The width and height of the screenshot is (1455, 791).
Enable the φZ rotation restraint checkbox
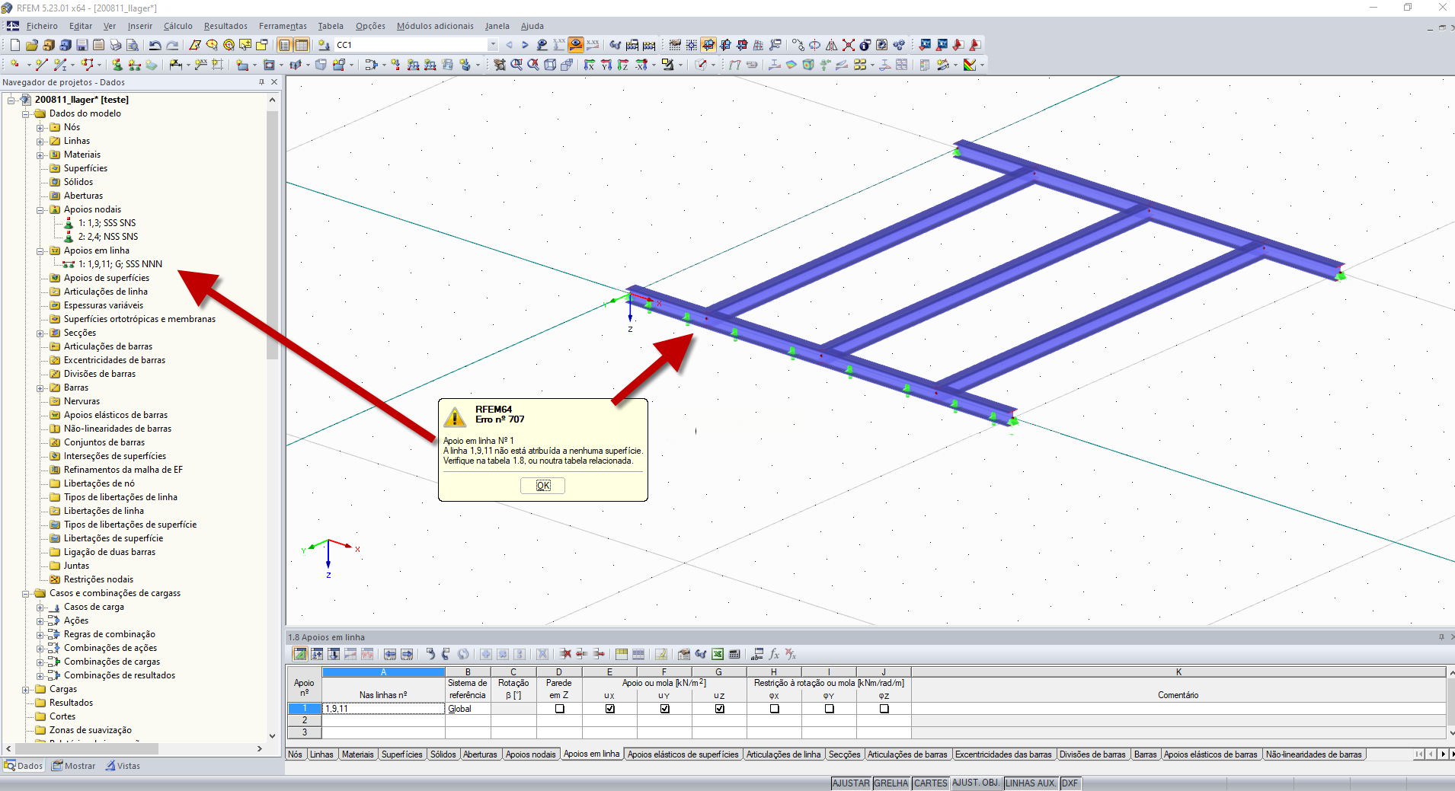pos(884,709)
